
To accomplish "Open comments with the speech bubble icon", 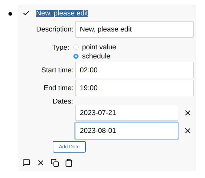I will point(26,163).
